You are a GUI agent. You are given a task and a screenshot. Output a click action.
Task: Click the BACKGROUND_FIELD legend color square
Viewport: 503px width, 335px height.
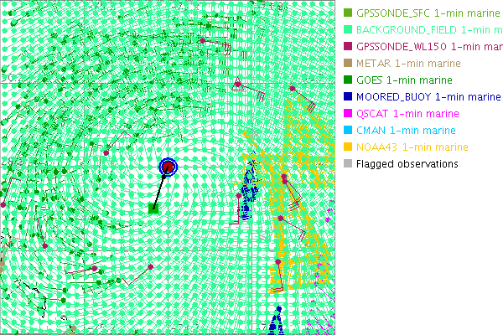tap(348, 30)
